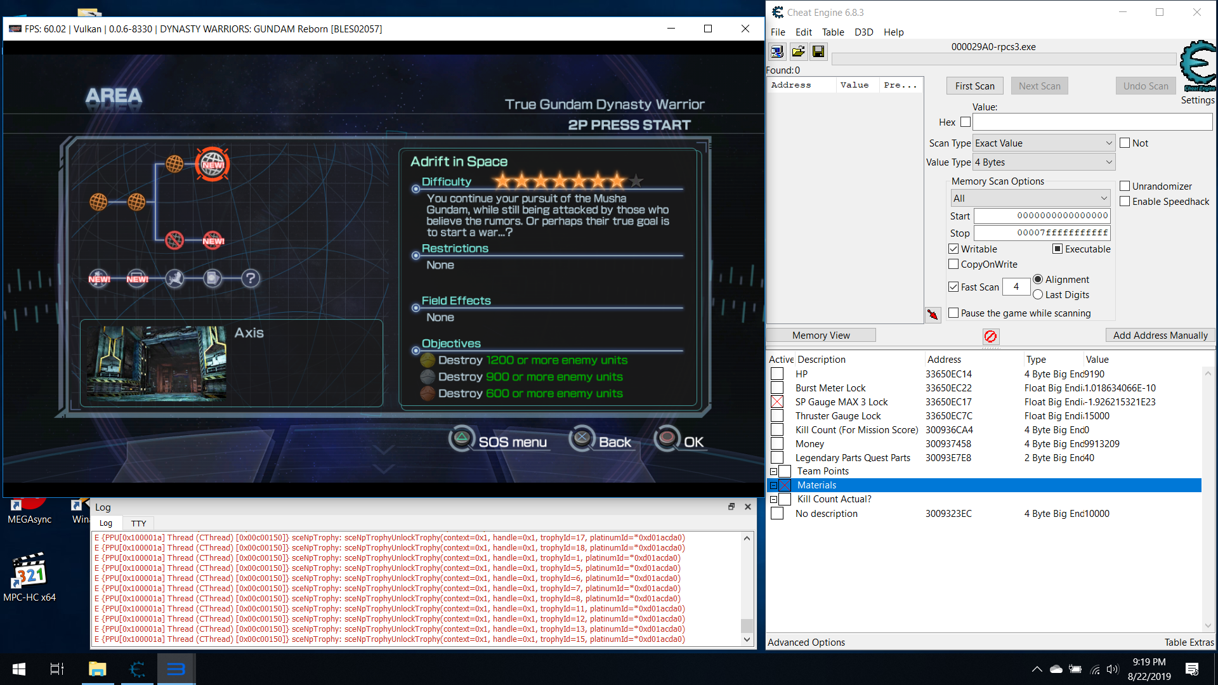
Task: Click the open process icon
Action: click(777, 51)
